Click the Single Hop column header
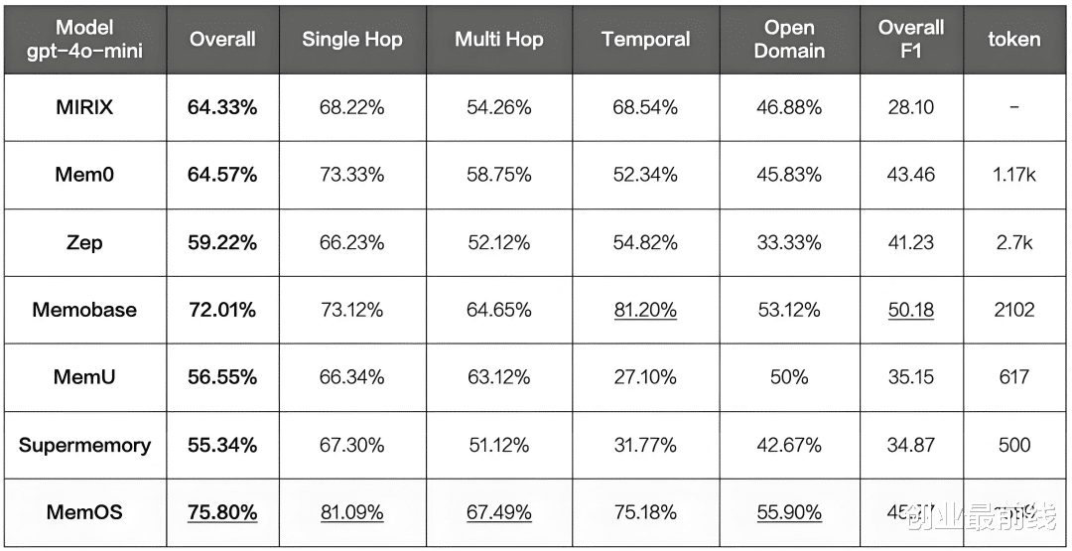This screenshot has height=551, width=1072. [352, 40]
